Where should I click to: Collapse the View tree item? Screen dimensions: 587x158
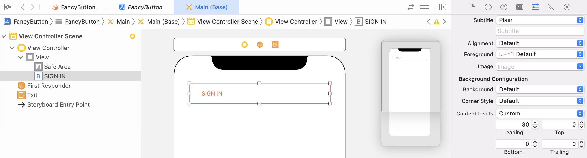point(21,57)
